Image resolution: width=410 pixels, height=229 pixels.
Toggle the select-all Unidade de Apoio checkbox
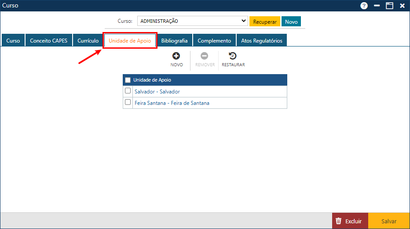(x=128, y=80)
